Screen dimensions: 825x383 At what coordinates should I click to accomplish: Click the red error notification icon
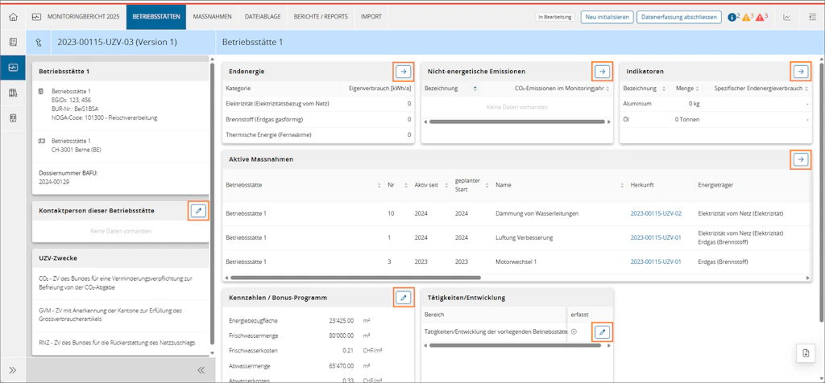tap(761, 18)
